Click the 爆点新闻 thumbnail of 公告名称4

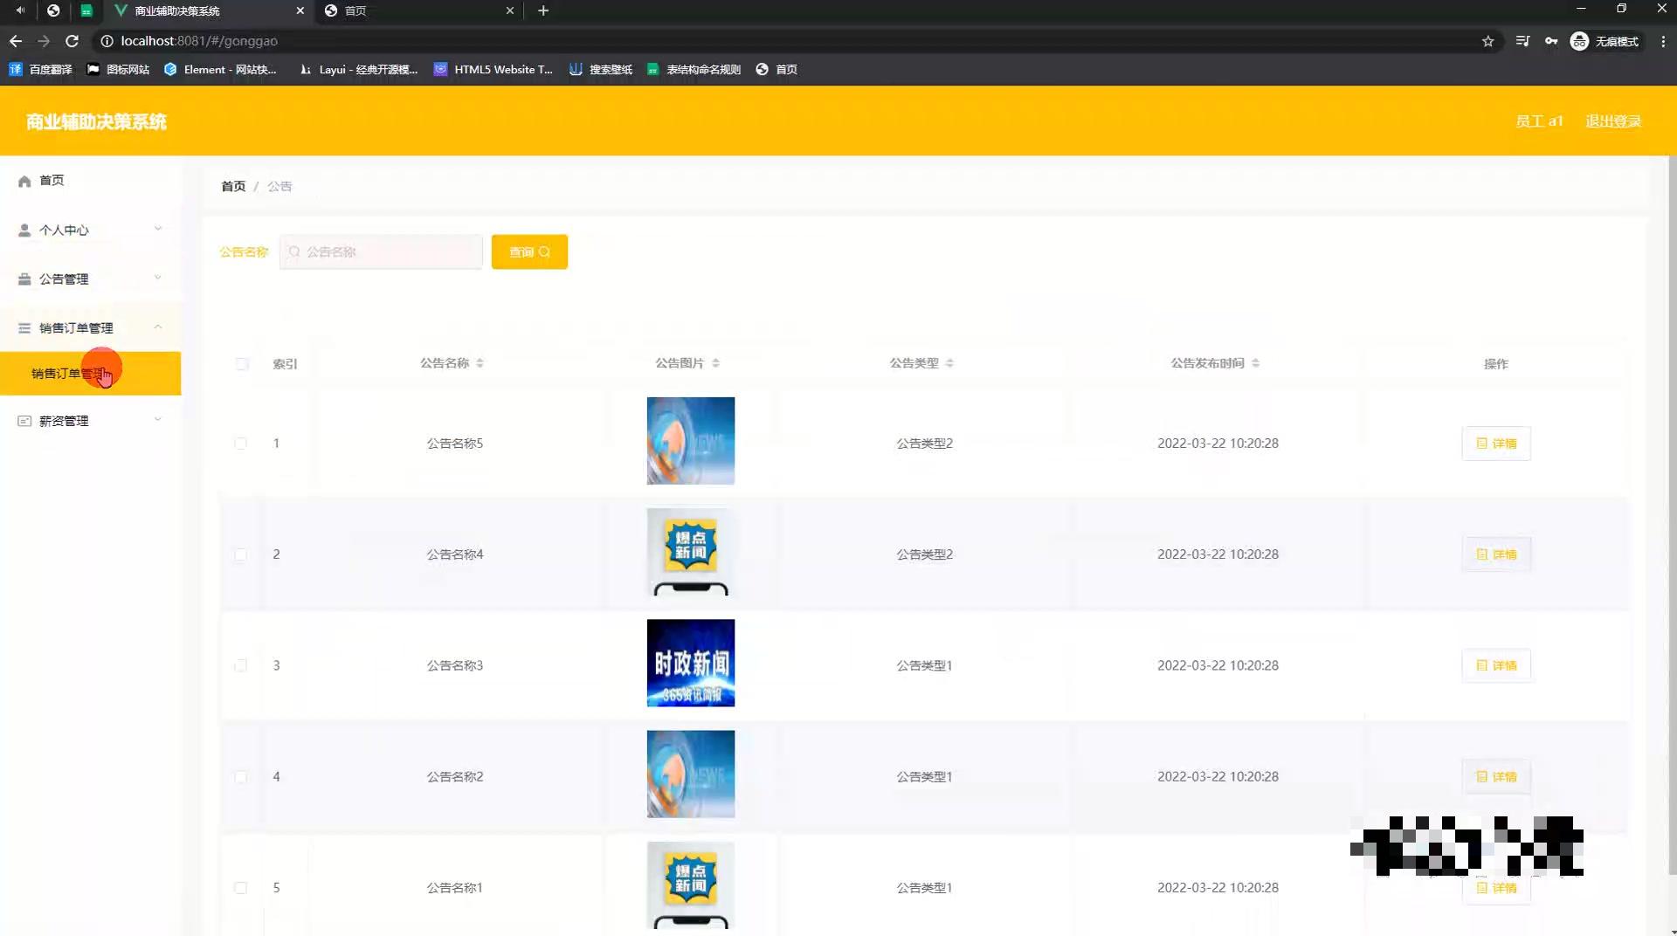click(x=690, y=552)
